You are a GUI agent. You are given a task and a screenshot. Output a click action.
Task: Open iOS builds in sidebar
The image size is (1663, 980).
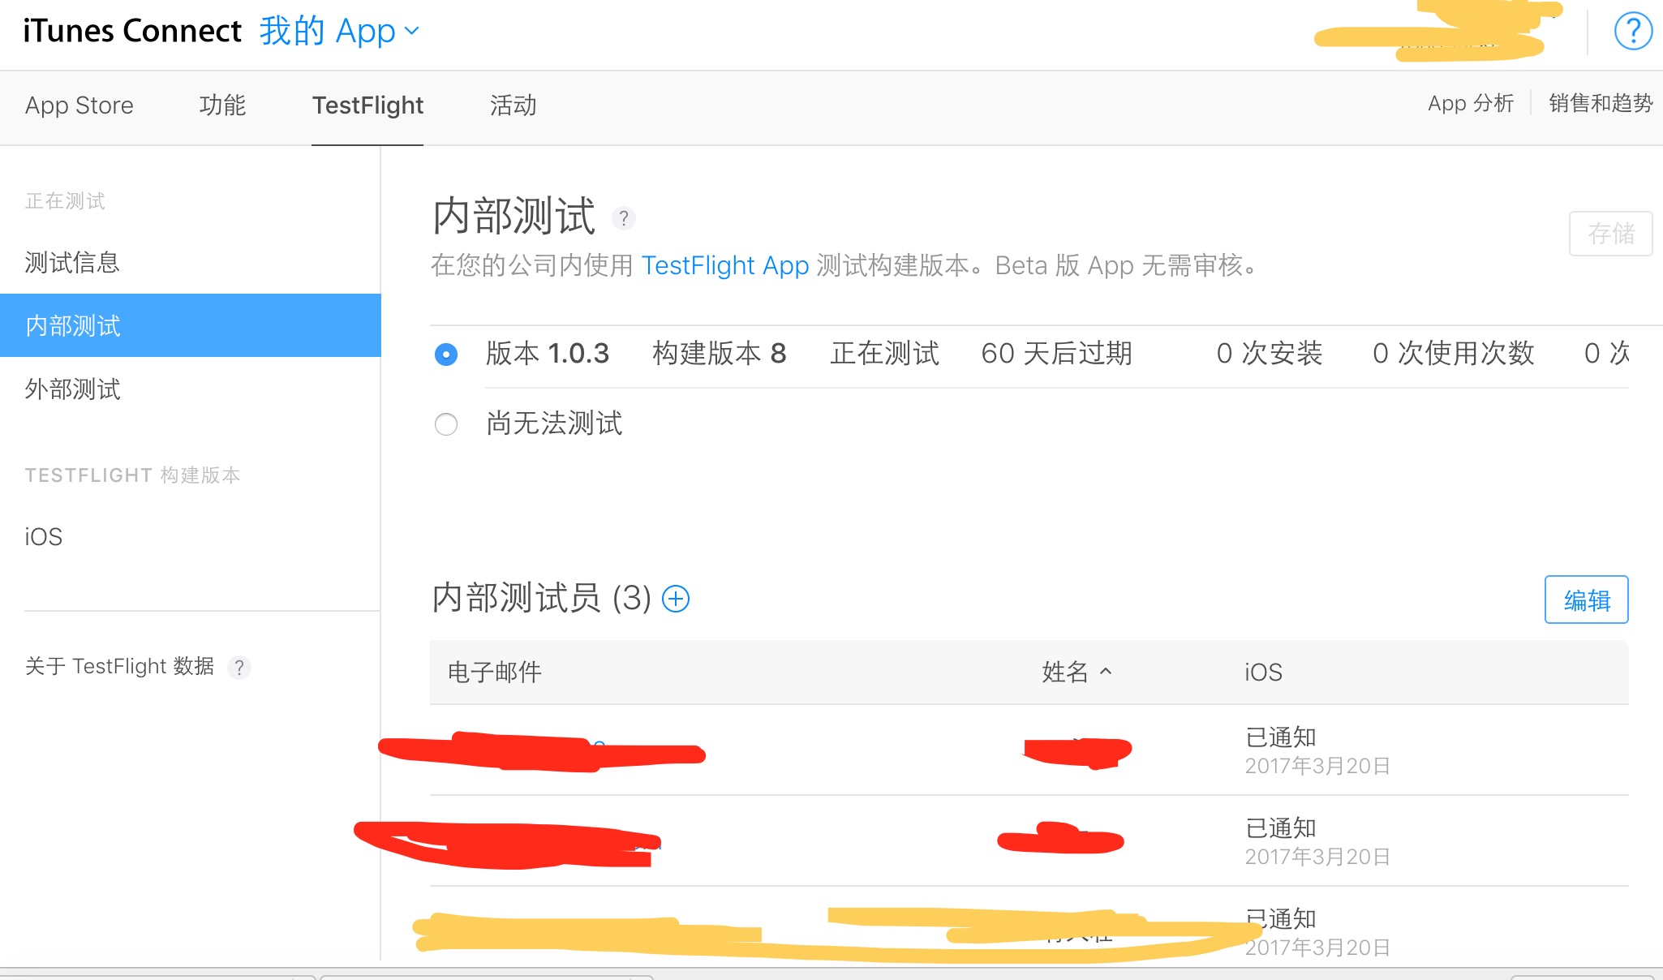pos(44,537)
